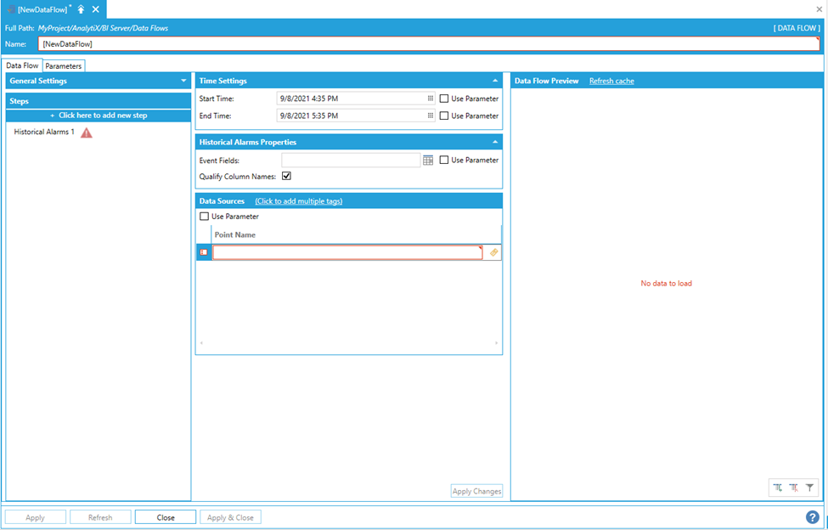Collapse the Time Settings panel
Screen dimensions: 828x530
[495, 81]
